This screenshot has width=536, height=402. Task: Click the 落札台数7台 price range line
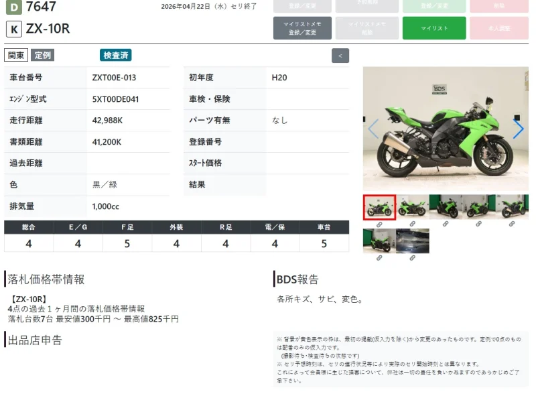93,319
